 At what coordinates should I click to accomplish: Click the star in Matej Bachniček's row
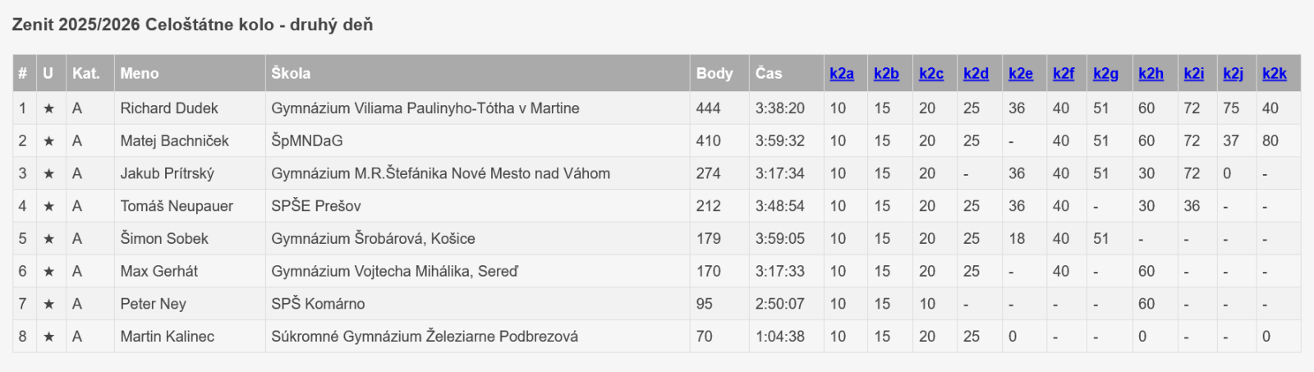48,141
